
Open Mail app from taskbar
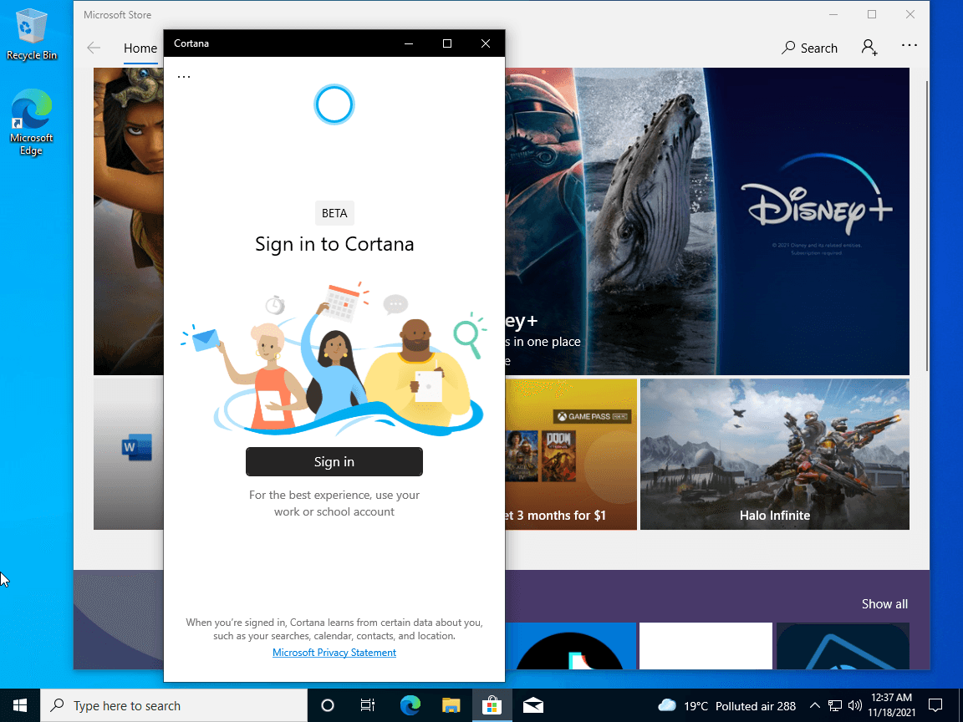click(533, 705)
